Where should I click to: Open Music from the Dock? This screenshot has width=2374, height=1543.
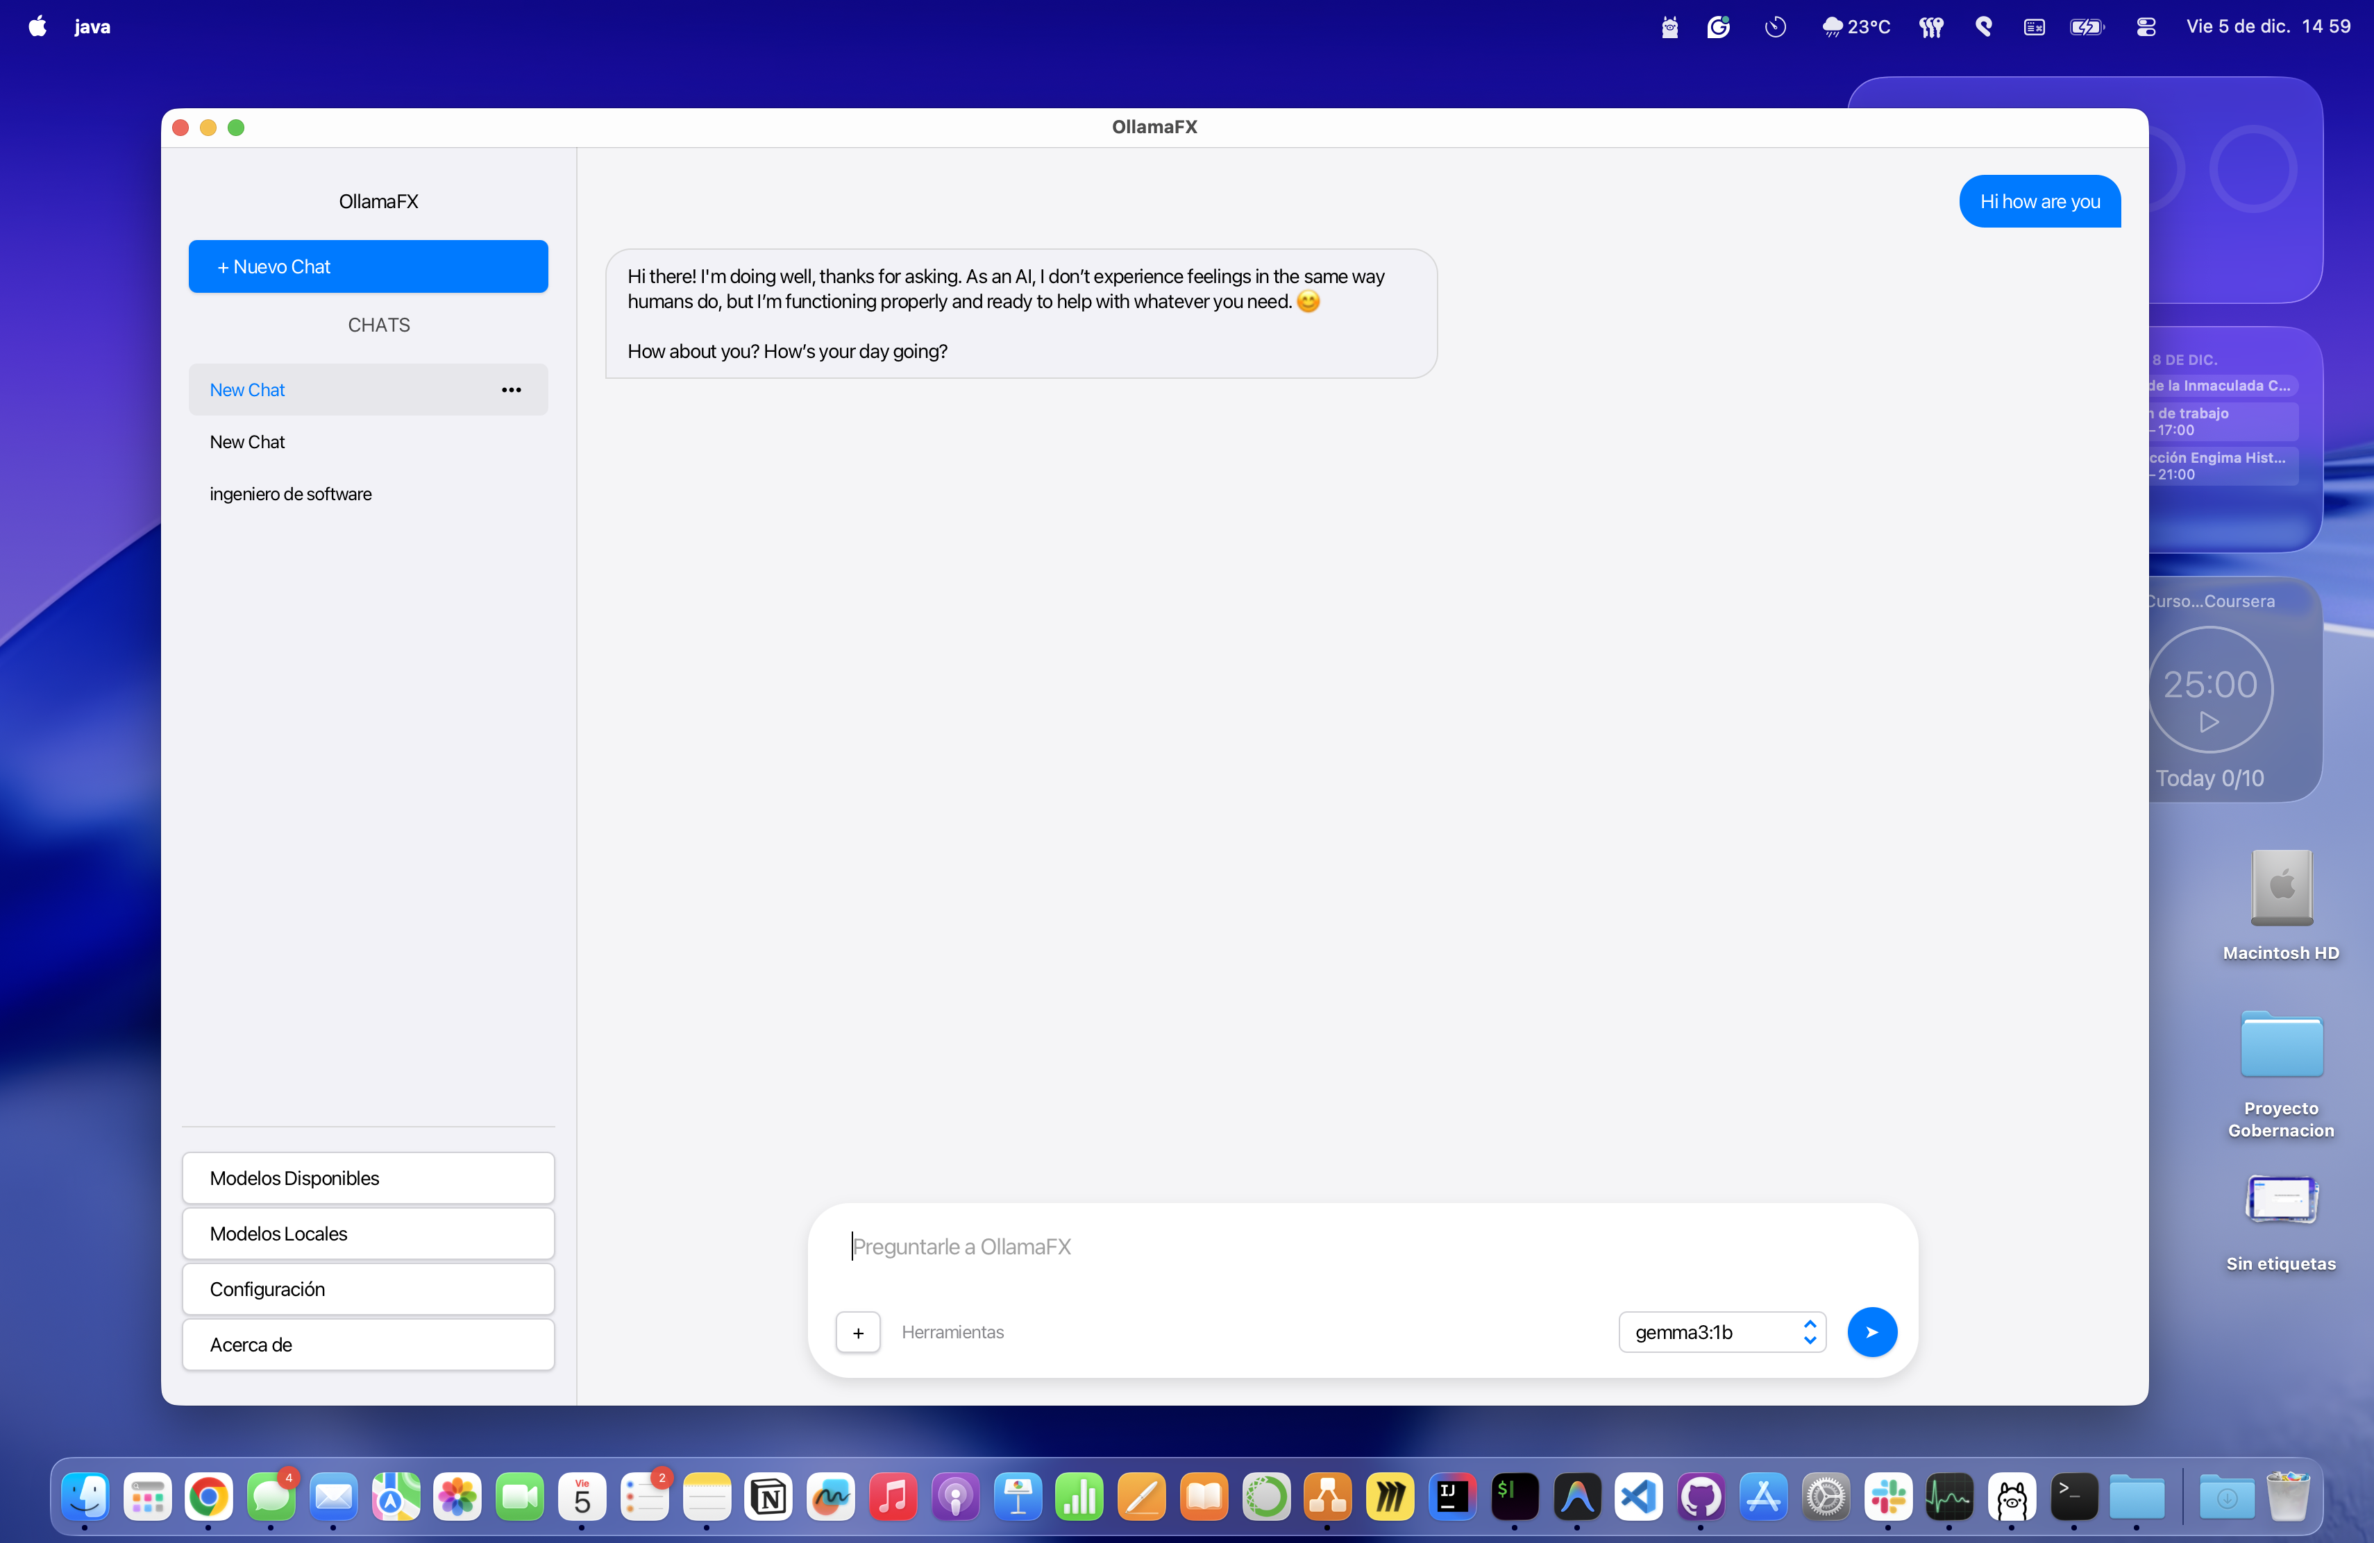[x=894, y=1496]
